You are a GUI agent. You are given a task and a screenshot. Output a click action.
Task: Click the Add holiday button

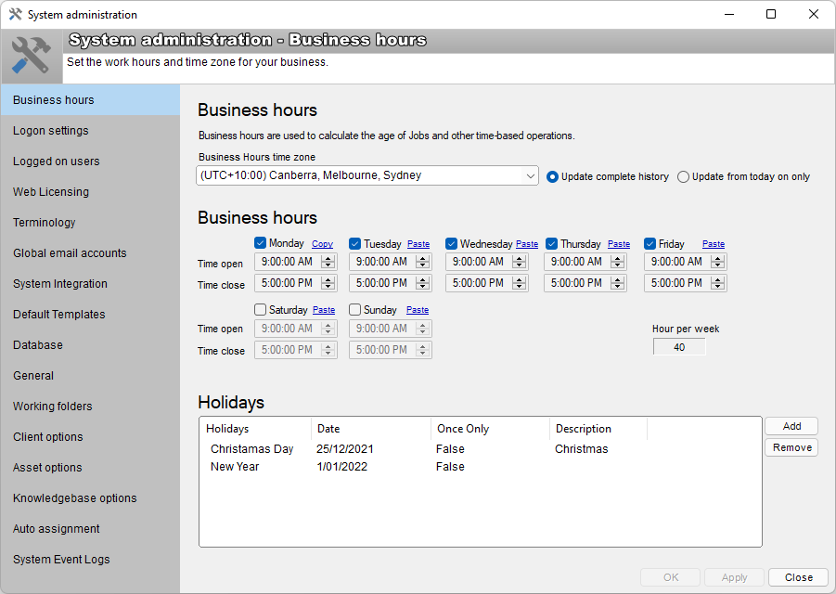pos(791,426)
